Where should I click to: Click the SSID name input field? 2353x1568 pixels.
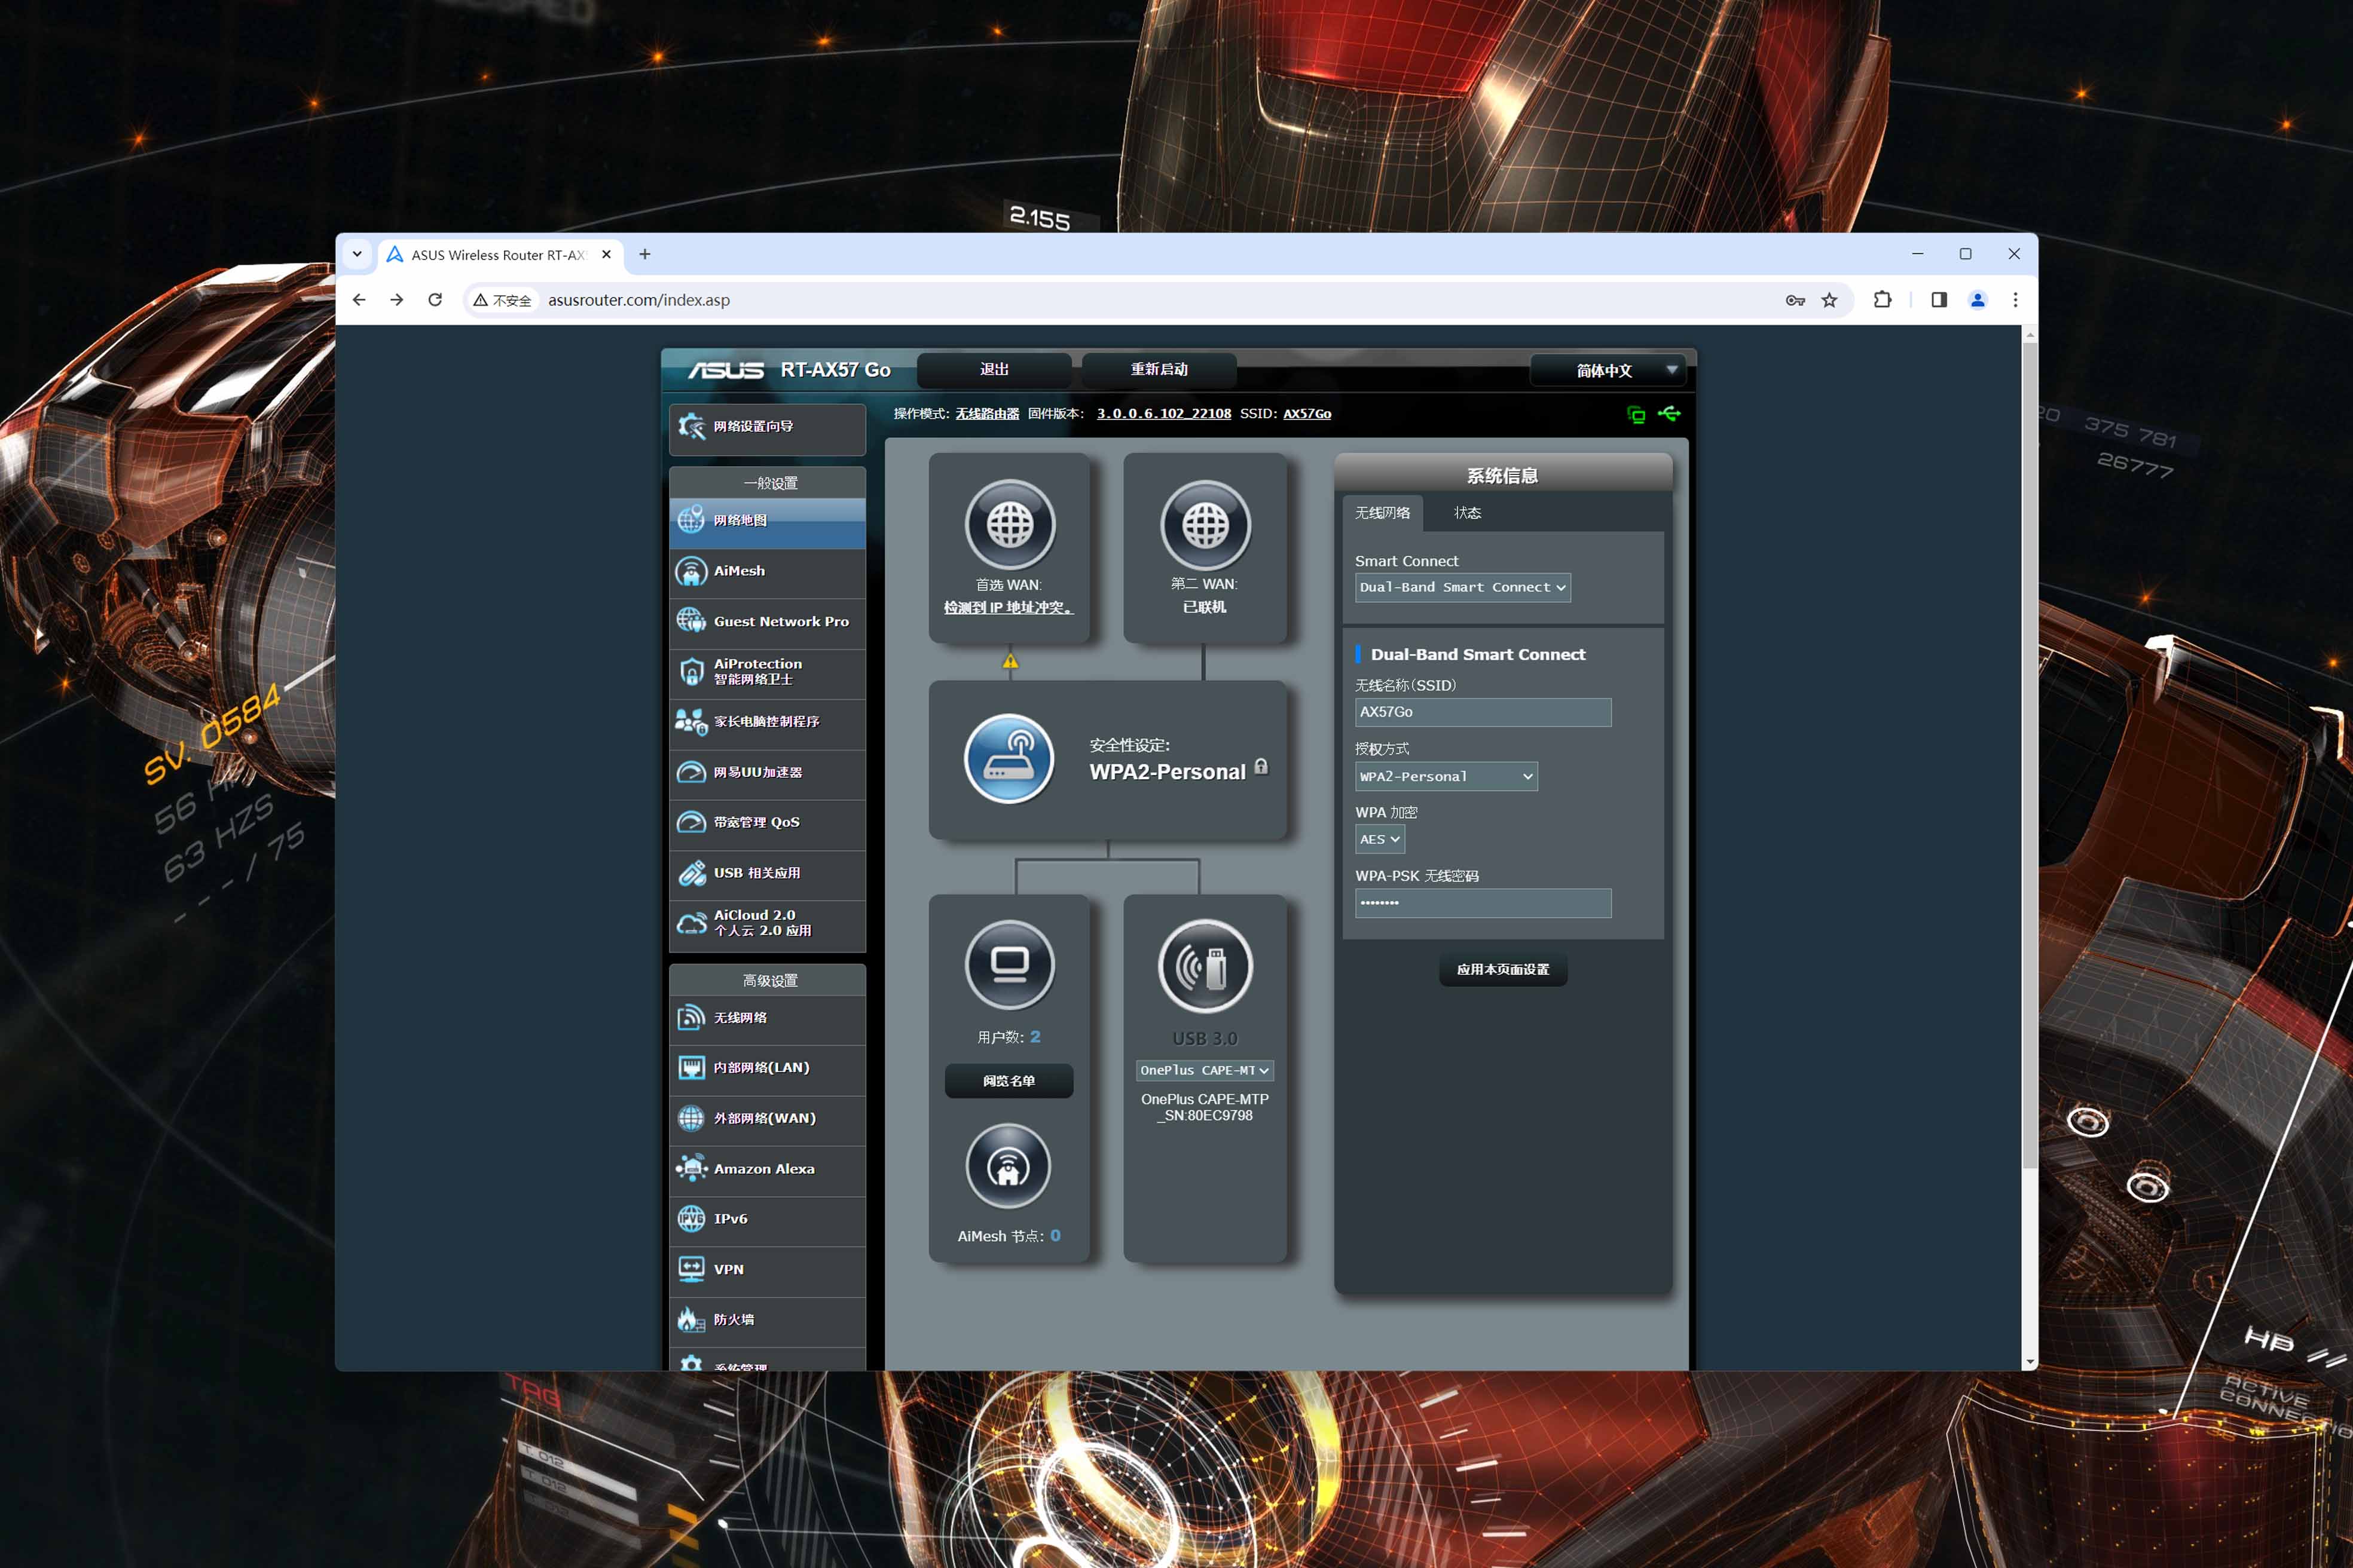1483,713
